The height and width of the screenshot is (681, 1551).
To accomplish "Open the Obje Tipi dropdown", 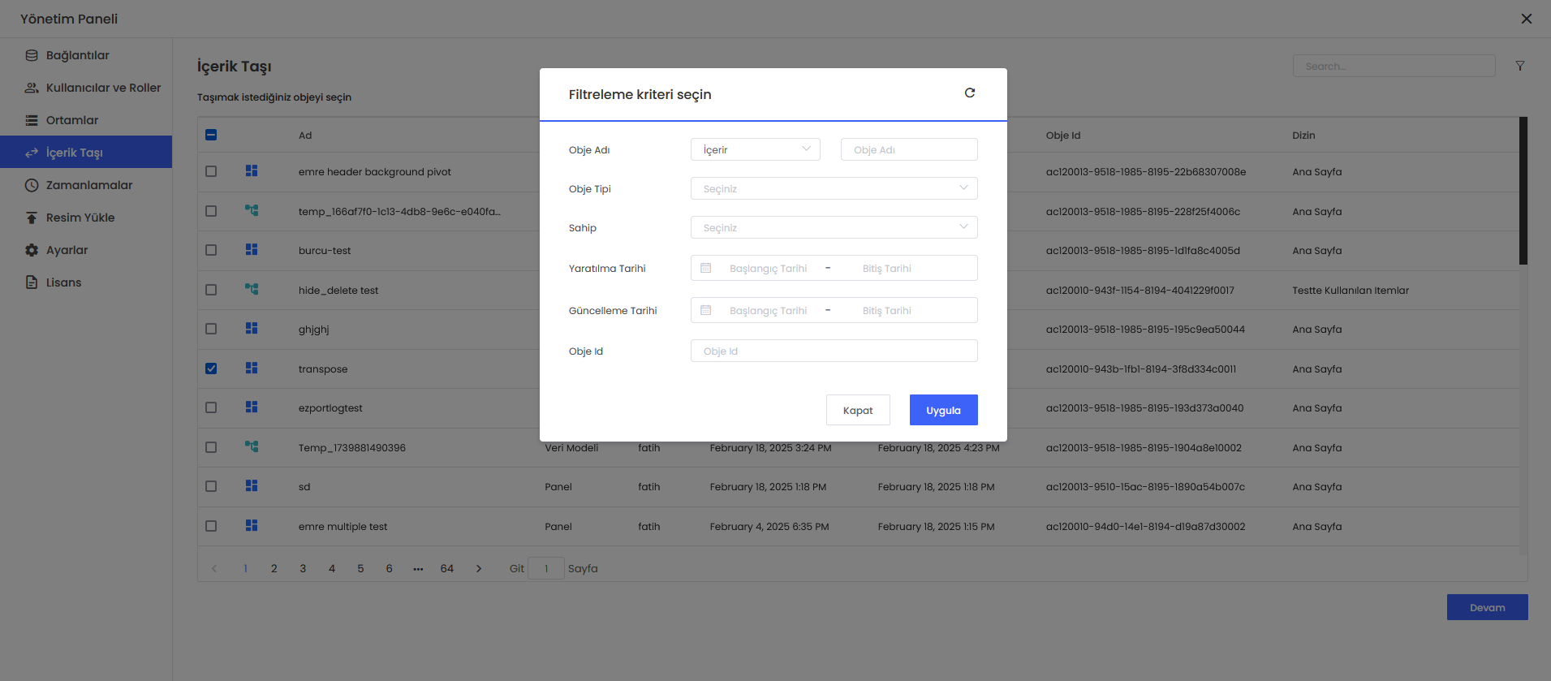I will tap(834, 188).
